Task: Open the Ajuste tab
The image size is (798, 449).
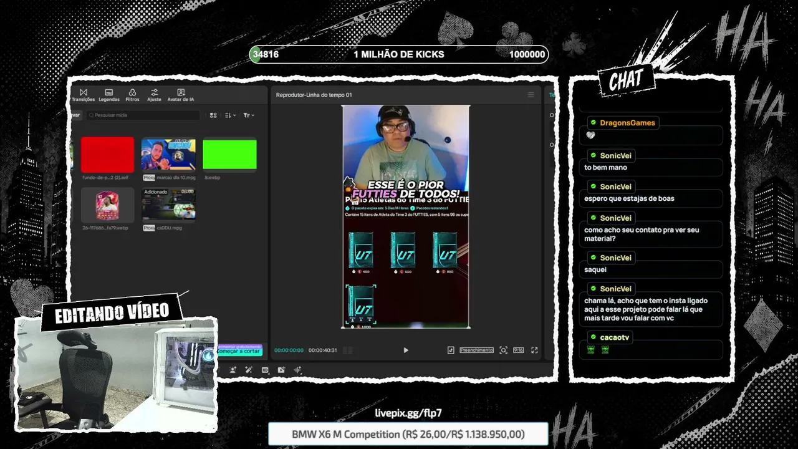Action: pyautogui.click(x=154, y=95)
